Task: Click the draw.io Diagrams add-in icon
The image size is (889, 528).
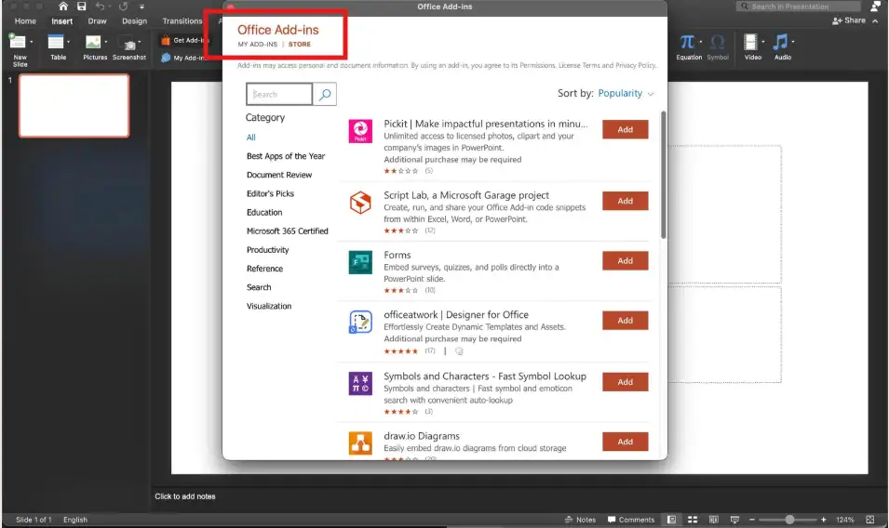Action: 360,442
